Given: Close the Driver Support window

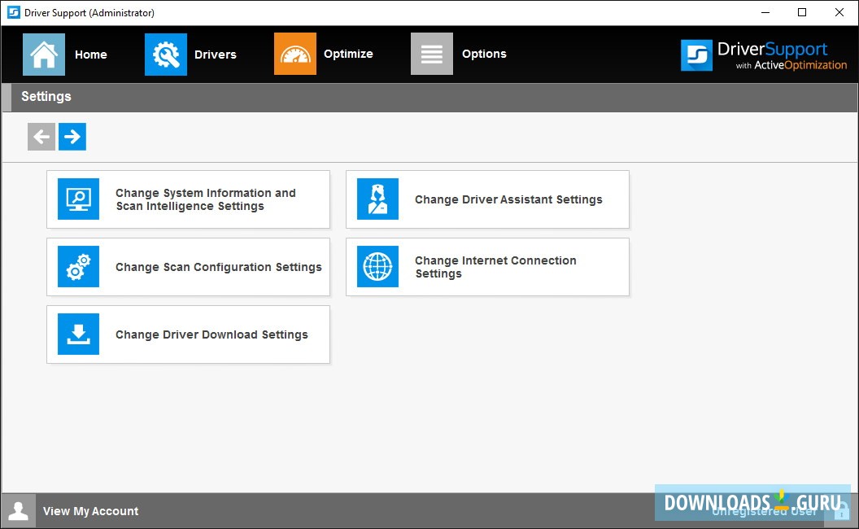Looking at the screenshot, I should pos(839,12).
